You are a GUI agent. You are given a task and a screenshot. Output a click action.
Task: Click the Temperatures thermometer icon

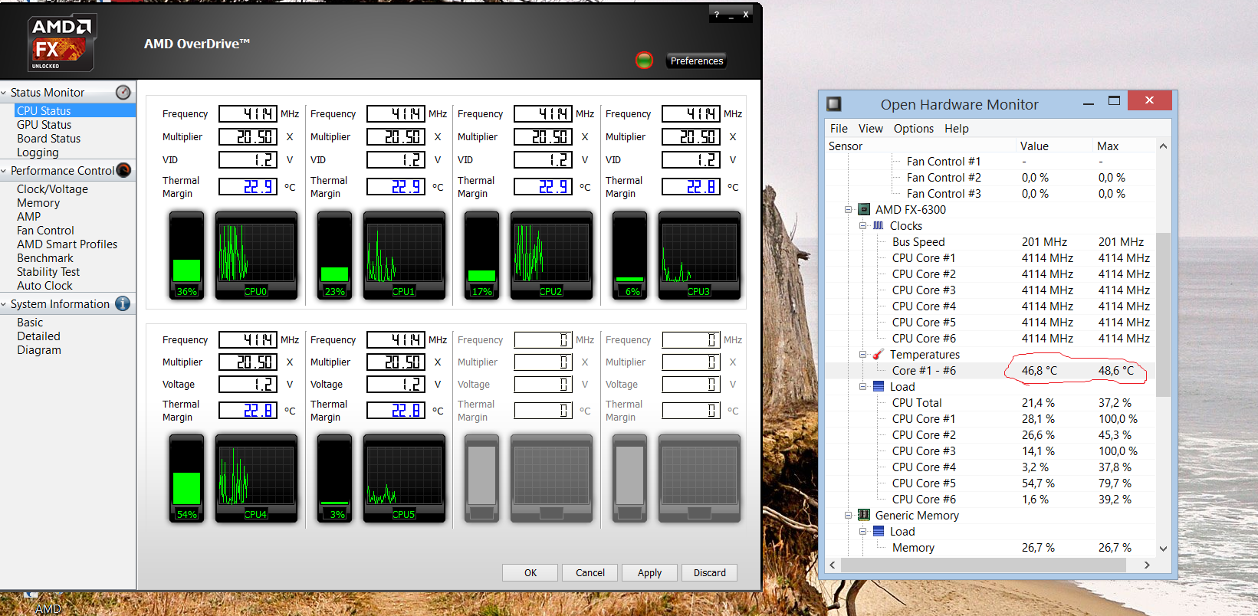click(x=879, y=355)
